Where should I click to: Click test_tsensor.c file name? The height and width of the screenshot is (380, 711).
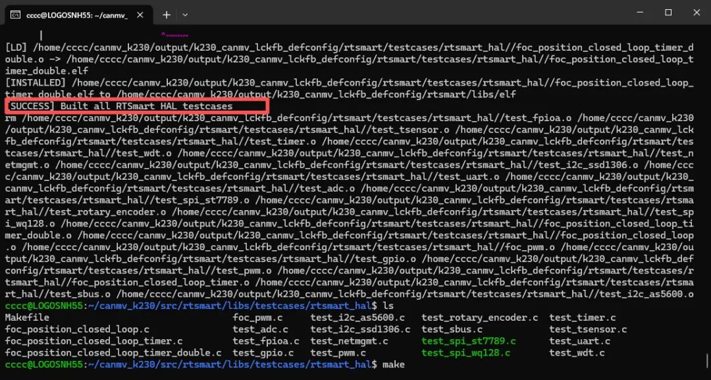588,329
